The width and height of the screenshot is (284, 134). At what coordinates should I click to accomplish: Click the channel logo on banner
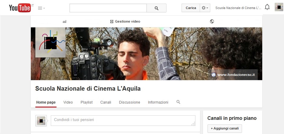click(50, 42)
